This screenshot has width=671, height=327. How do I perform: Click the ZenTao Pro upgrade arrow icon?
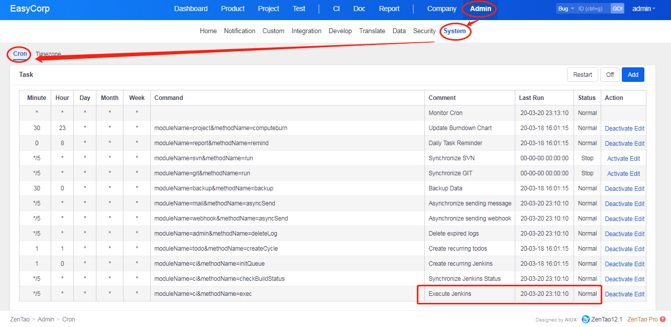click(x=663, y=319)
